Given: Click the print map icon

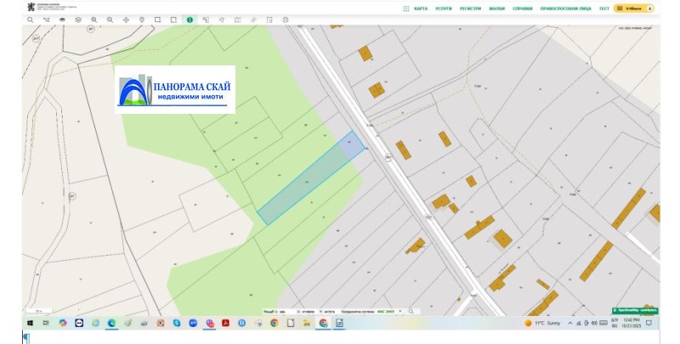Looking at the screenshot, I should (x=285, y=18).
